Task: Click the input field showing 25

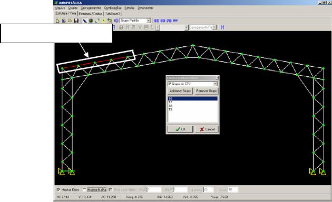Action: [208, 190]
